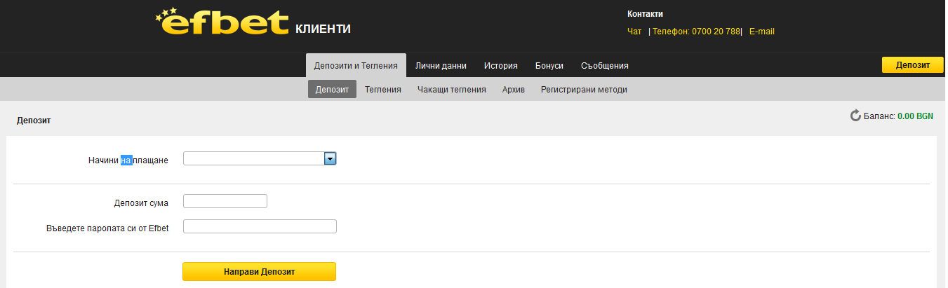Image resolution: width=948 pixels, height=288 pixels.
Task: Open the Съобщения tab
Action: [604, 66]
